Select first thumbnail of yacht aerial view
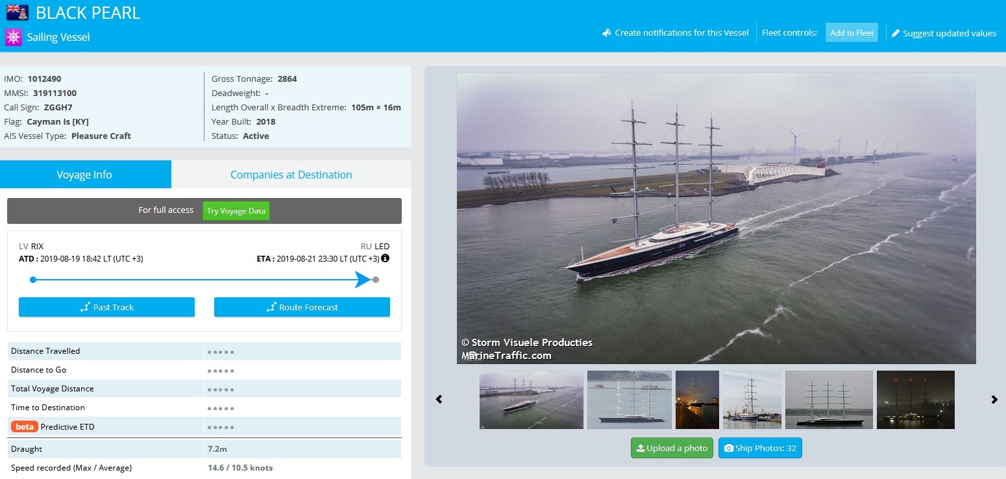 click(x=532, y=400)
